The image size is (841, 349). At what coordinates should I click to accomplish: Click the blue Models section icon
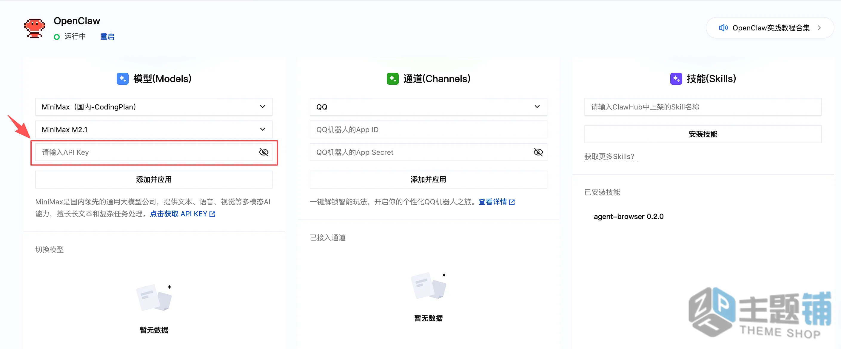point(123,79)
